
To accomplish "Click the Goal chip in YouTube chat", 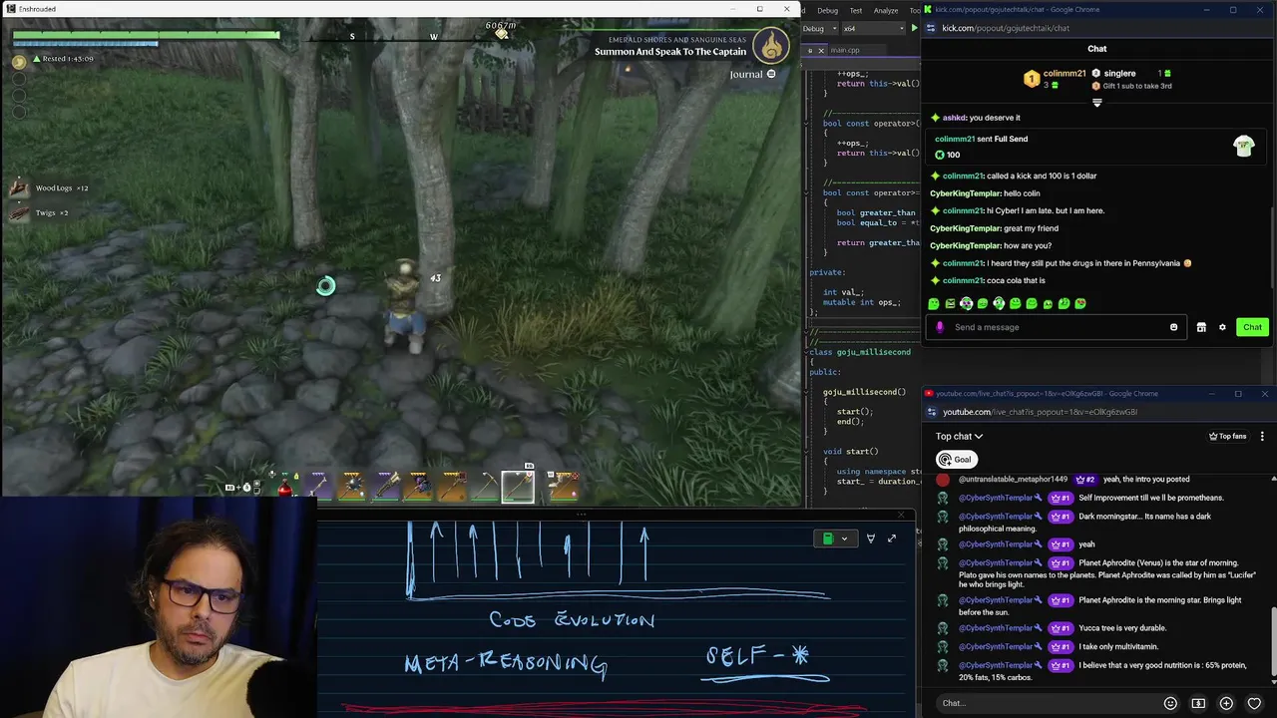I will [x=956, y=460].
